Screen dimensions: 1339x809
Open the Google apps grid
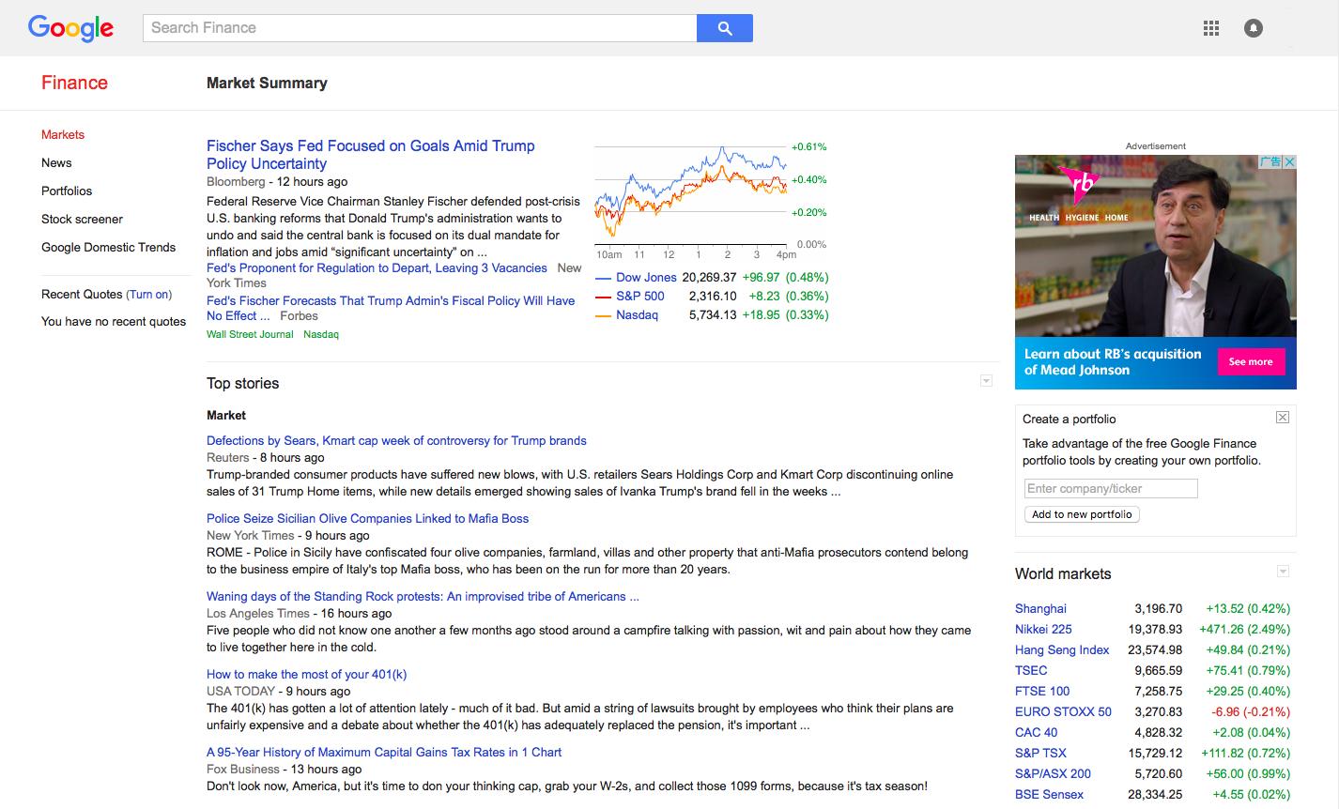[1211, 28]
